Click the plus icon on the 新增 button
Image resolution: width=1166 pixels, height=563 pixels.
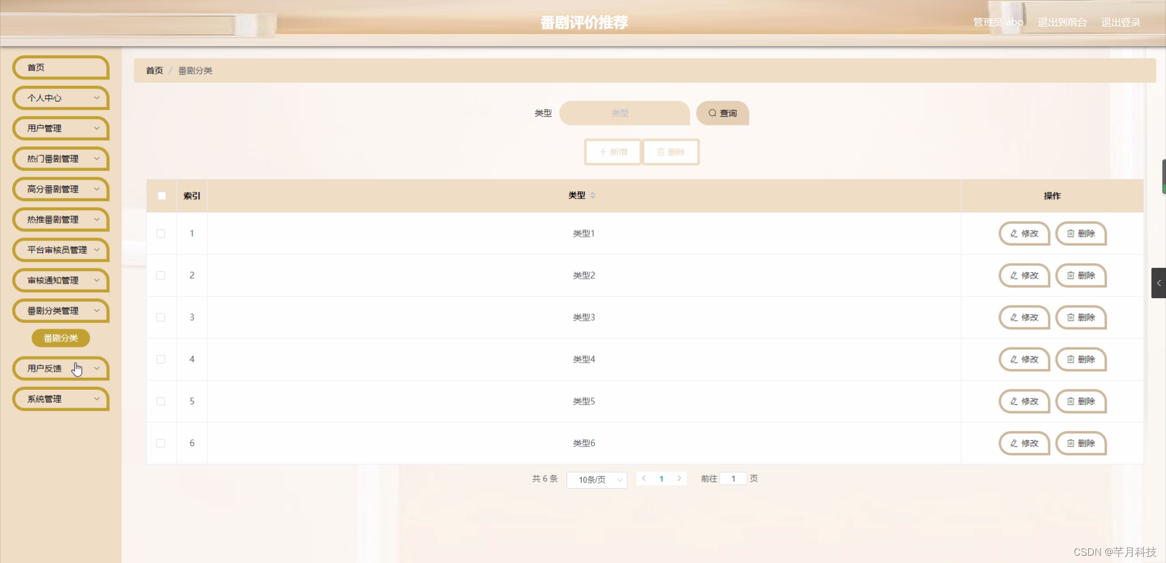point(603,152)
